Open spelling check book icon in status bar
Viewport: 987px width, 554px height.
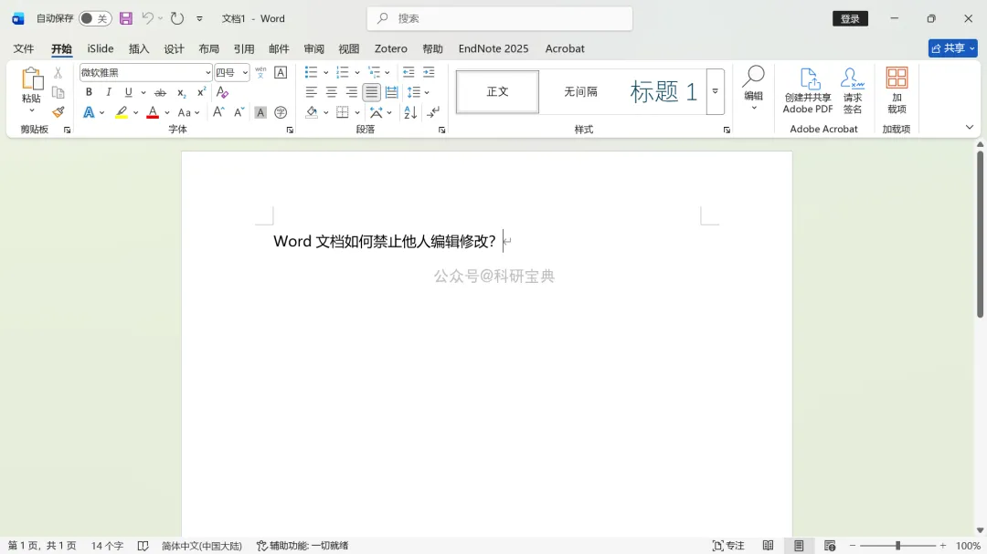click(x=143, y=546)
